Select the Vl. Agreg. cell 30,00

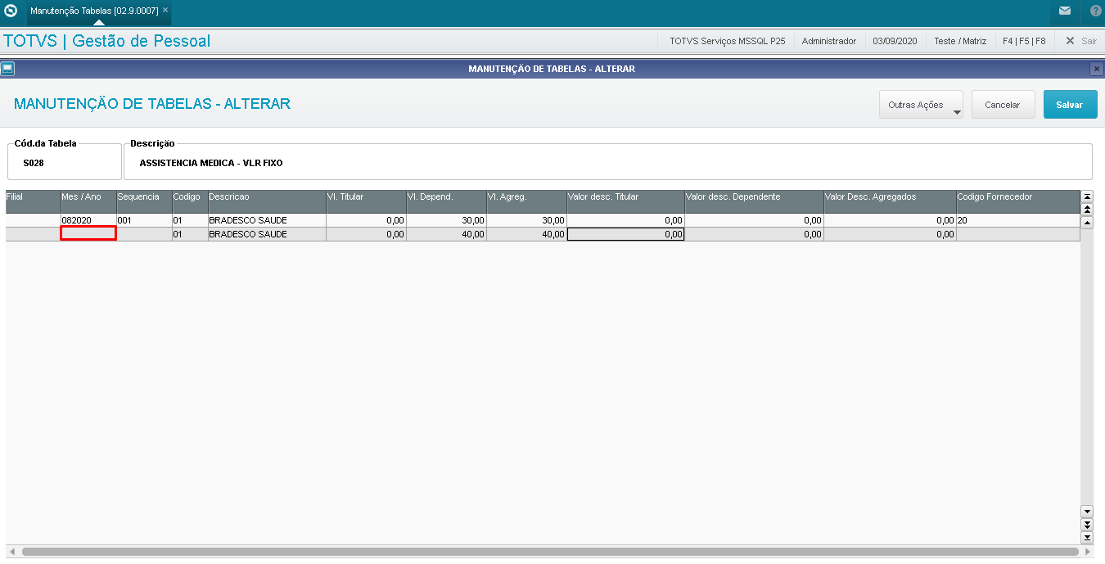pos(526,220)
